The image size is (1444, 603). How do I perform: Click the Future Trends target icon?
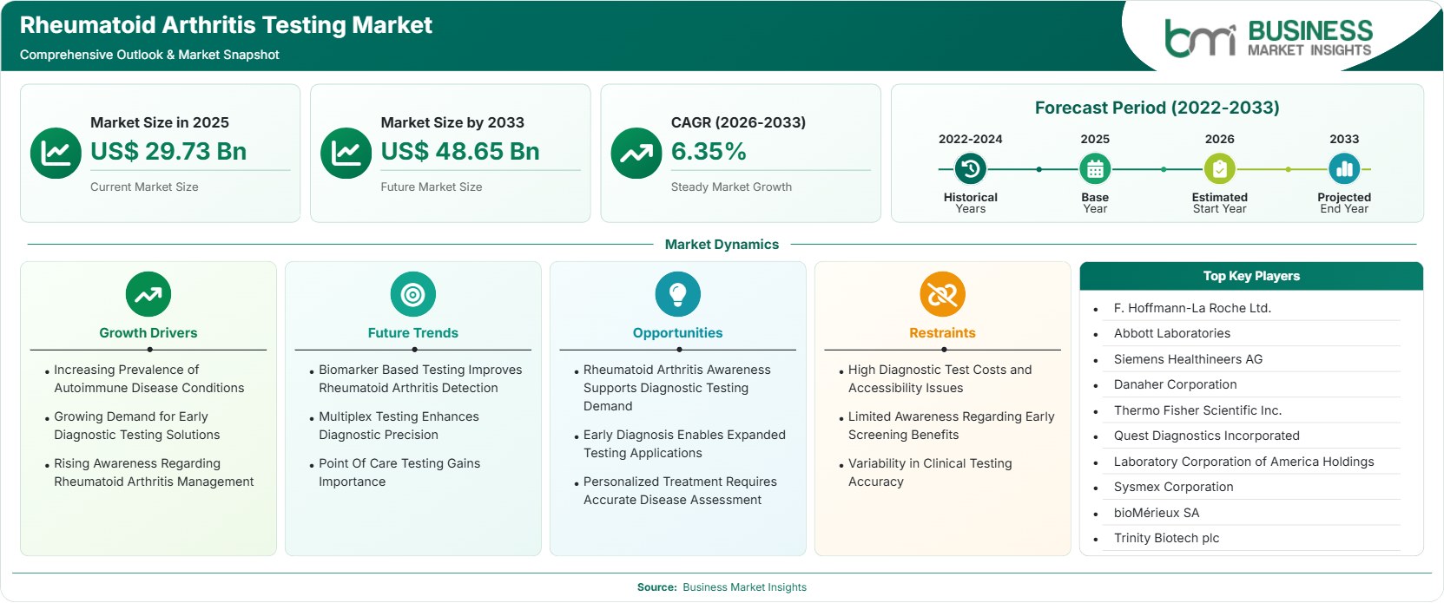[413, 294]
